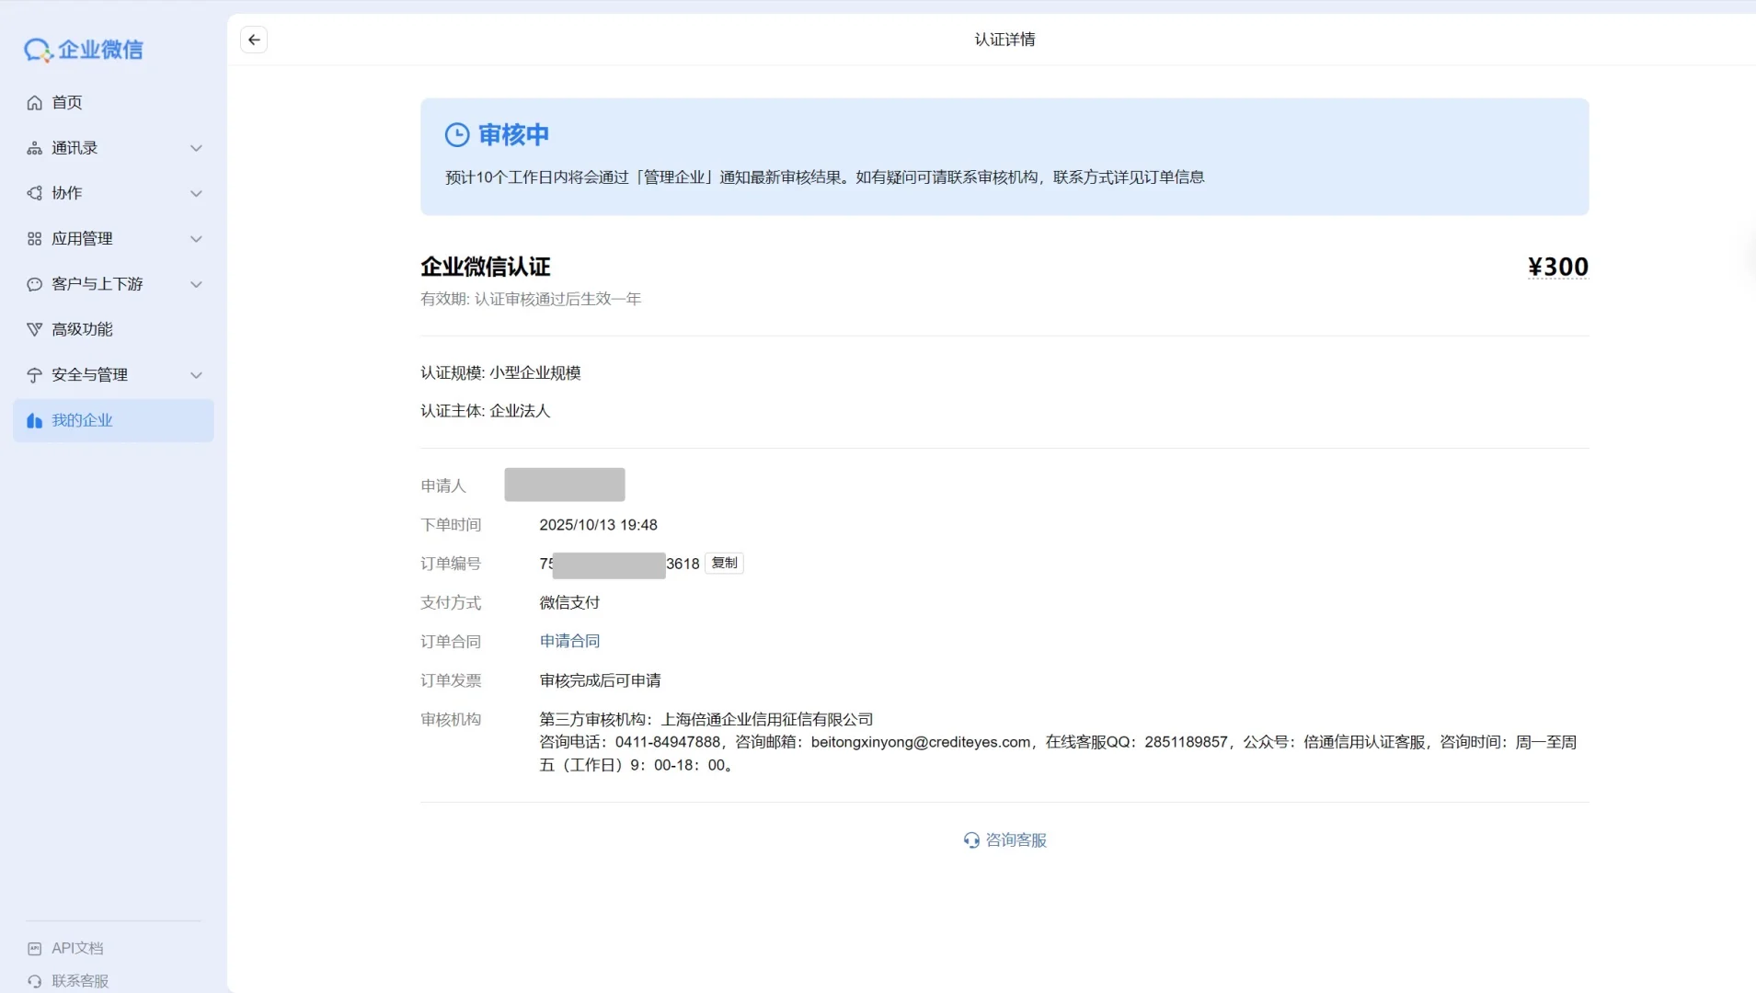Screen dimensions: 1756x993
Task: Click the 应用管理 grid icon
Action: (x=35, y=239)
